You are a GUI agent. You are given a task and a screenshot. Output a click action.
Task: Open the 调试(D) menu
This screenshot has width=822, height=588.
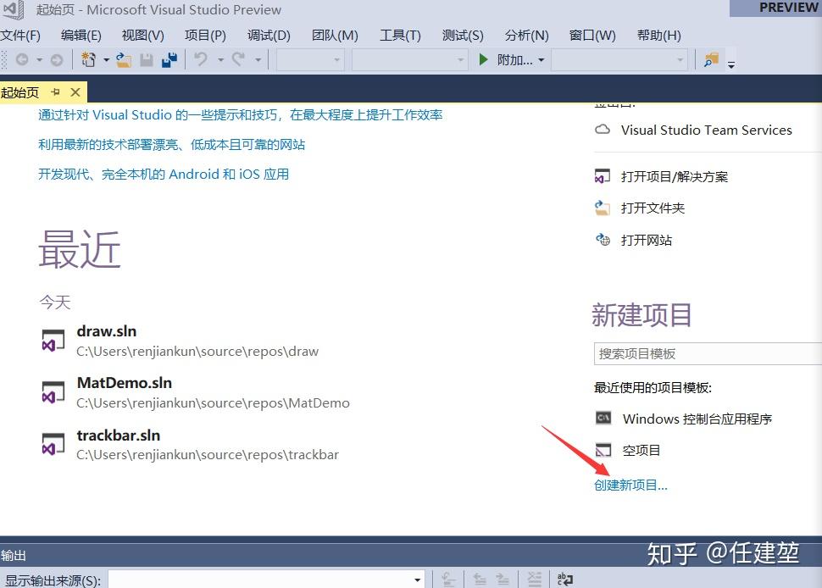(269, 35)
